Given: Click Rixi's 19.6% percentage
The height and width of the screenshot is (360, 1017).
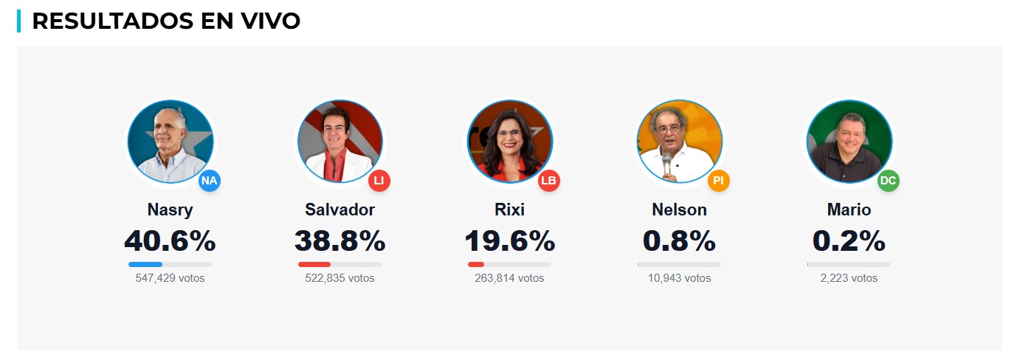Looking at the screenshot, I should [x=509, y=241].
